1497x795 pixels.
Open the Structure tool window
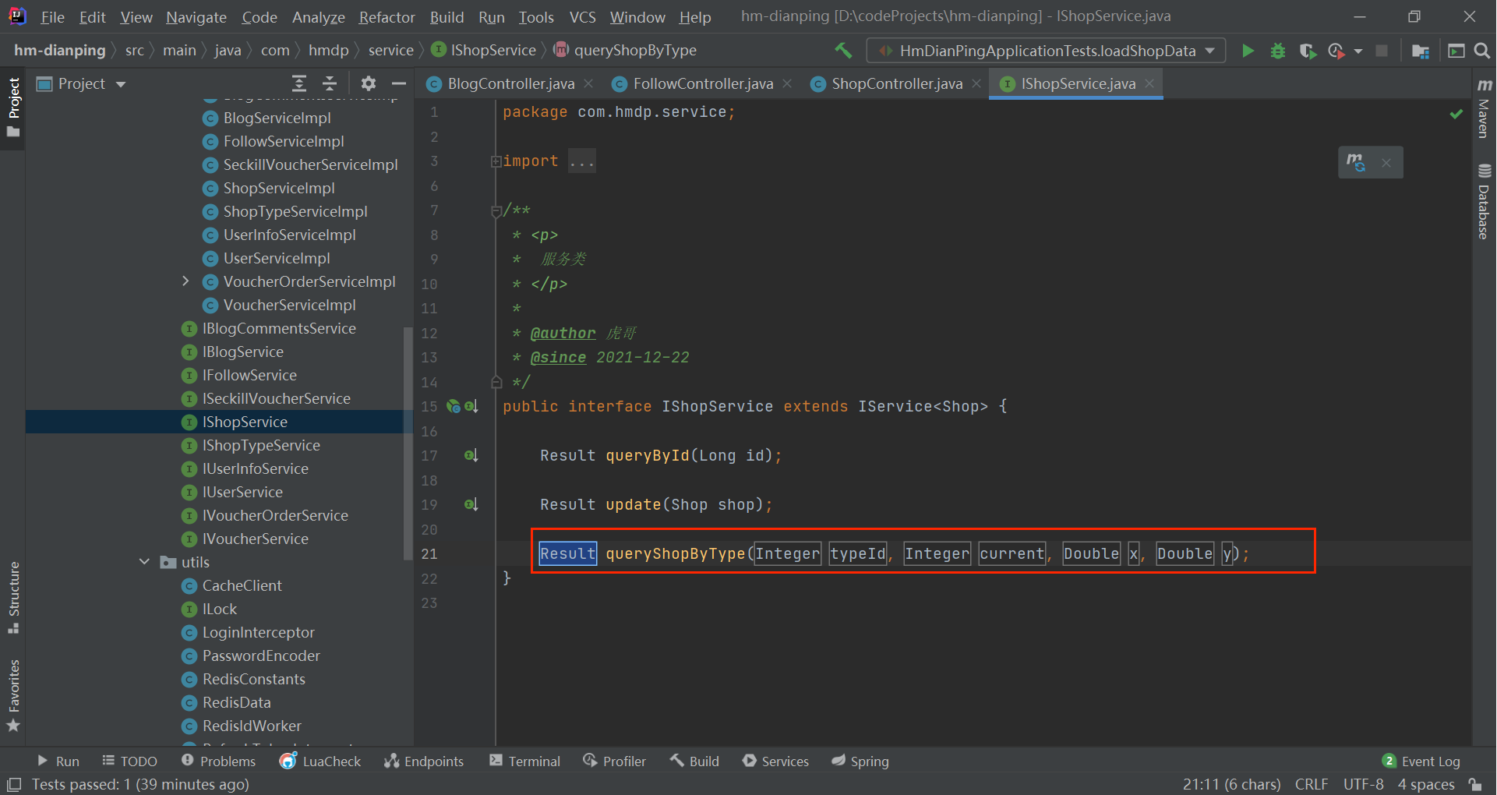[x=13, y=597]
